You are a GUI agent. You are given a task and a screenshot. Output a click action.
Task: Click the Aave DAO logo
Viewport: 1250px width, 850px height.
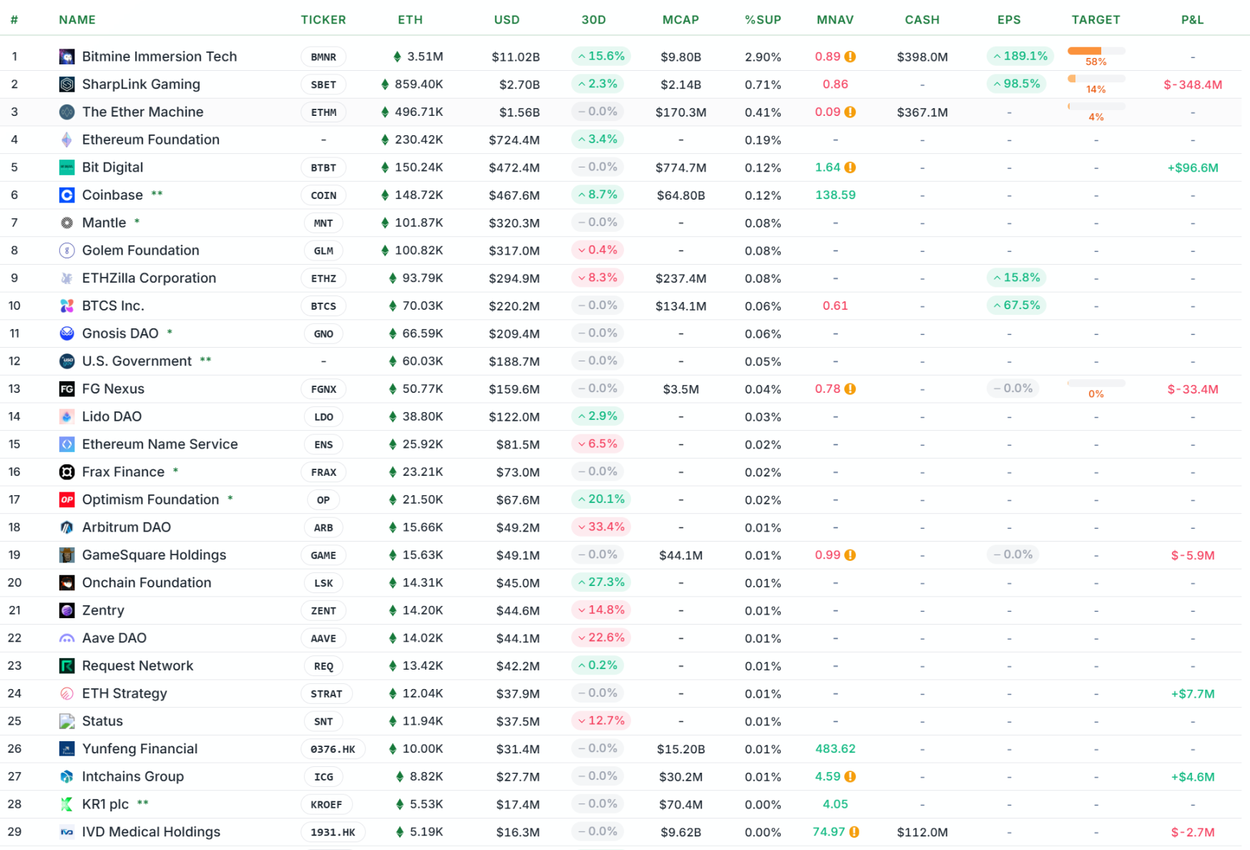point(67,637)
